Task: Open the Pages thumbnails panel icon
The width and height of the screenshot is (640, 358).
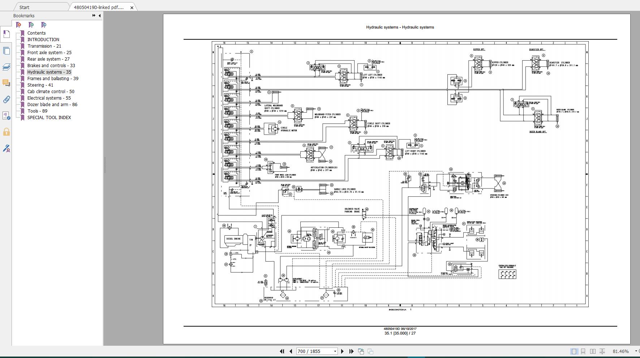Action: pyautogui.click(x=6, y=51)
